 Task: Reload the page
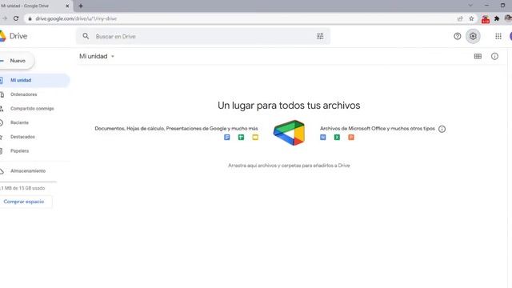tap(16, 18)
